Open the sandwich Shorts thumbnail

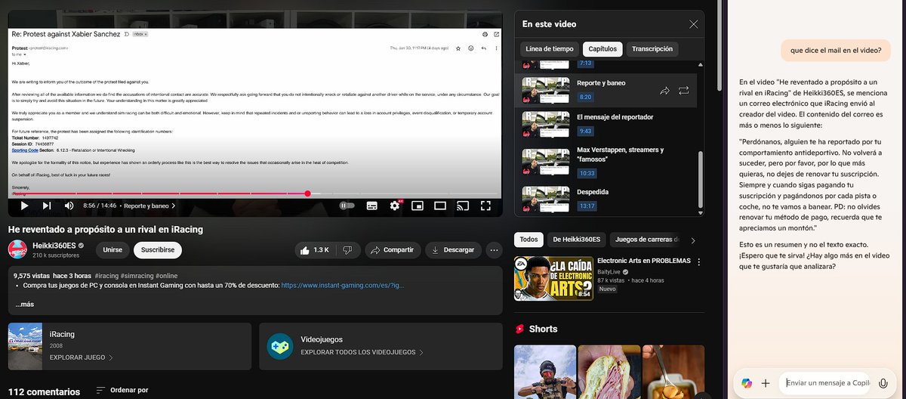[x=608, y=372]
